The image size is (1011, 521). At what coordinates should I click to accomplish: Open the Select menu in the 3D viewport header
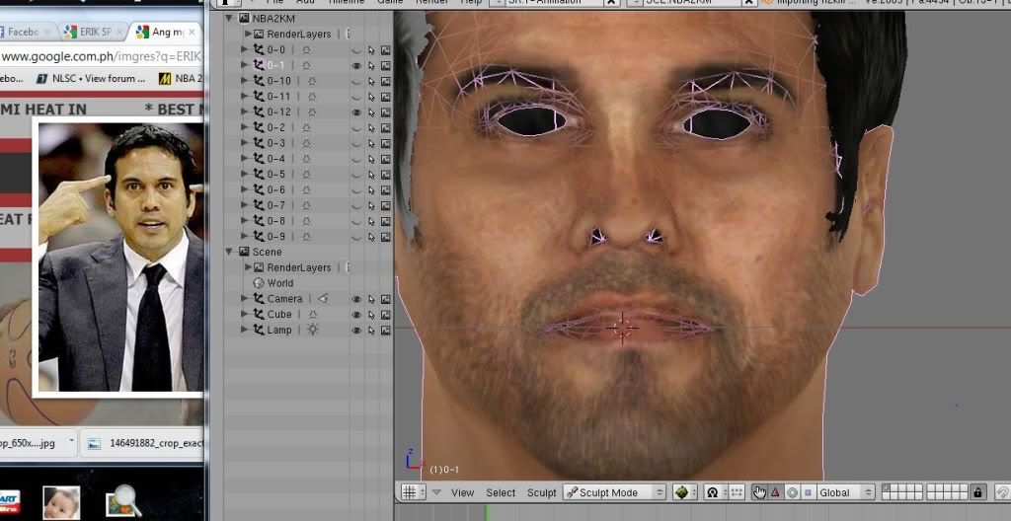point(501,492)
